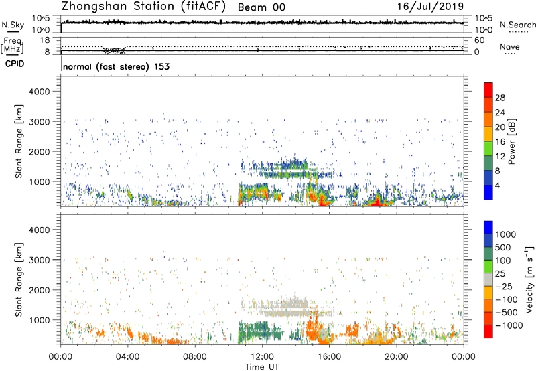The height and width of the screenshot is (371, 536).
Task: Click the power scale value '28'
Action: (500, 98)
